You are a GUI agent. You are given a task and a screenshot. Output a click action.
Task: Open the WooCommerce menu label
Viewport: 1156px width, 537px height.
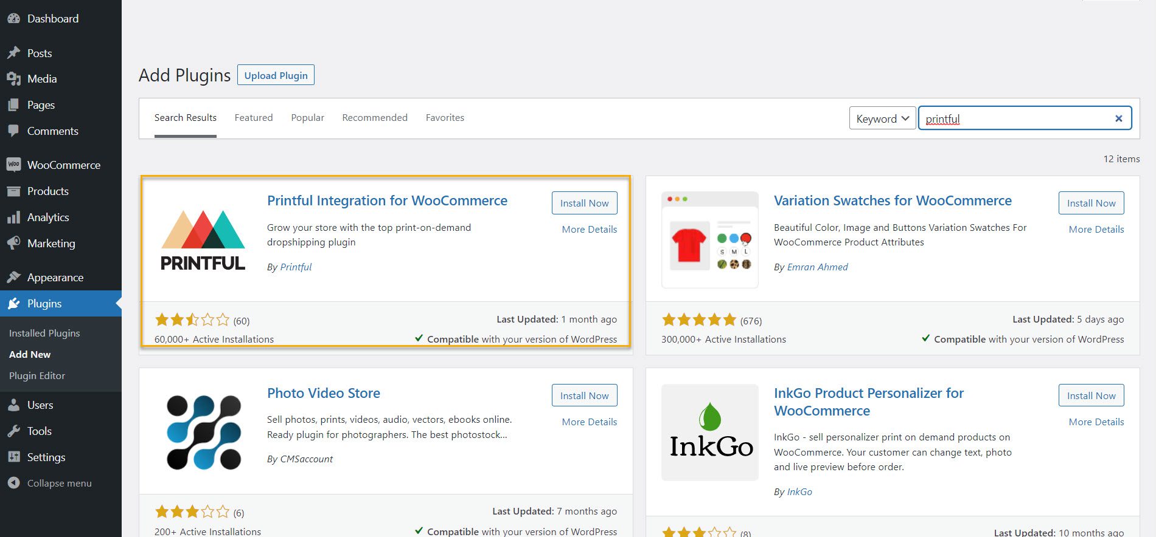coord(64,165)
